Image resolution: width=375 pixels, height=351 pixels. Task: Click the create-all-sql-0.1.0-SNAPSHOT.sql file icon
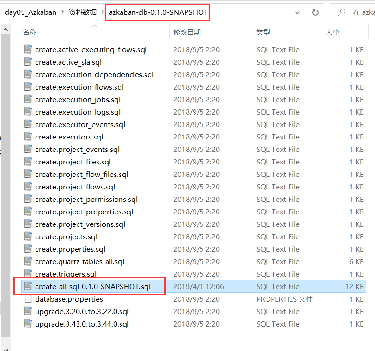tap(28, 286)
